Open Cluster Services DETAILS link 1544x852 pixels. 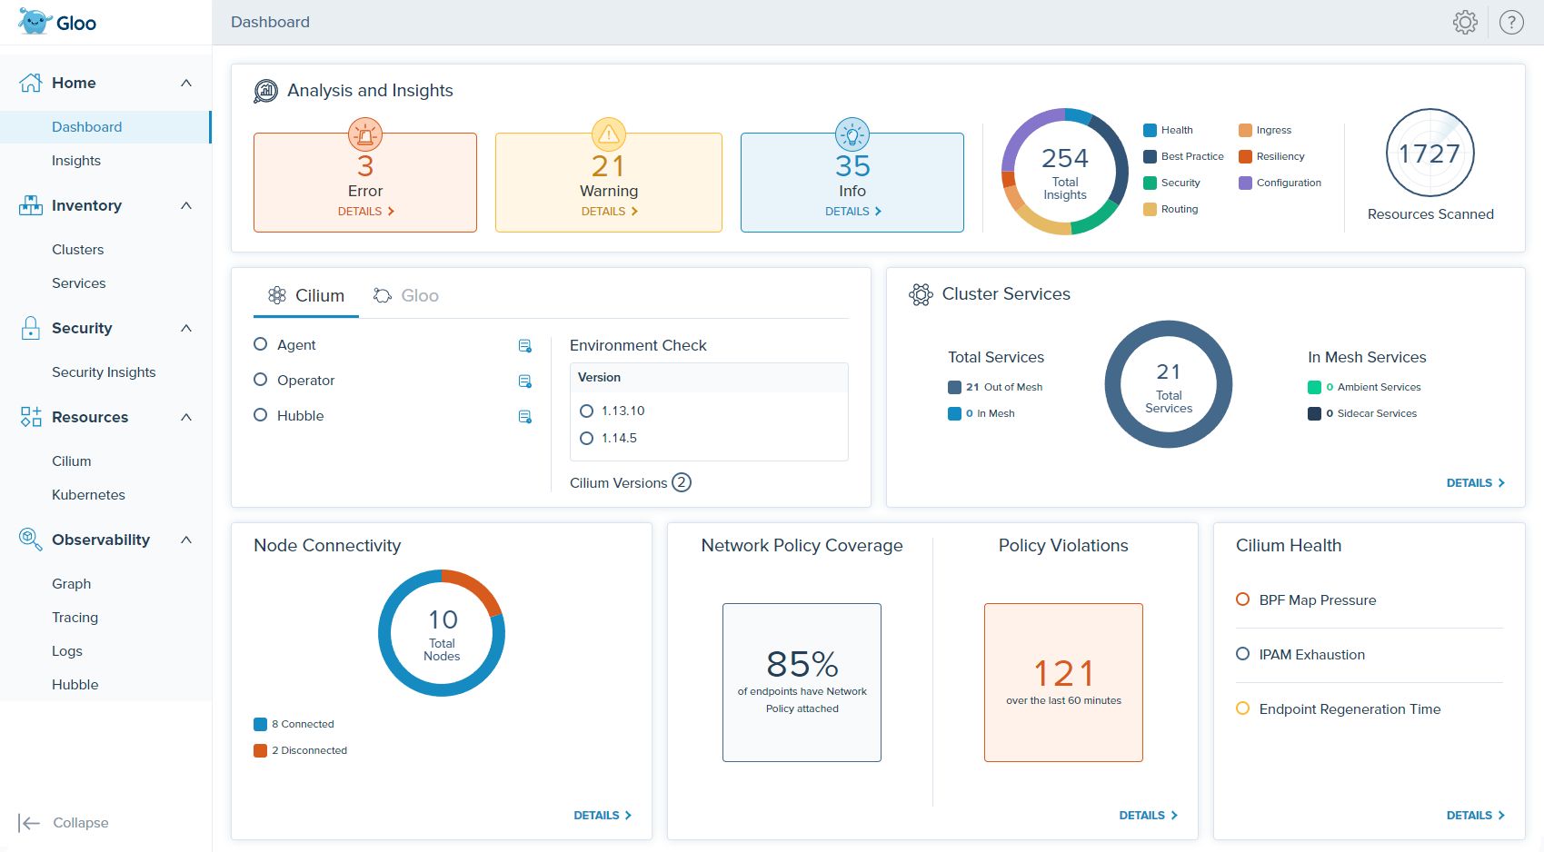pos(1476,483)
